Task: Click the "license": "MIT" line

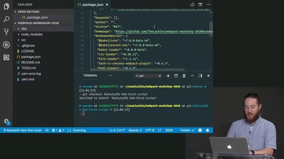Action: 108,26
